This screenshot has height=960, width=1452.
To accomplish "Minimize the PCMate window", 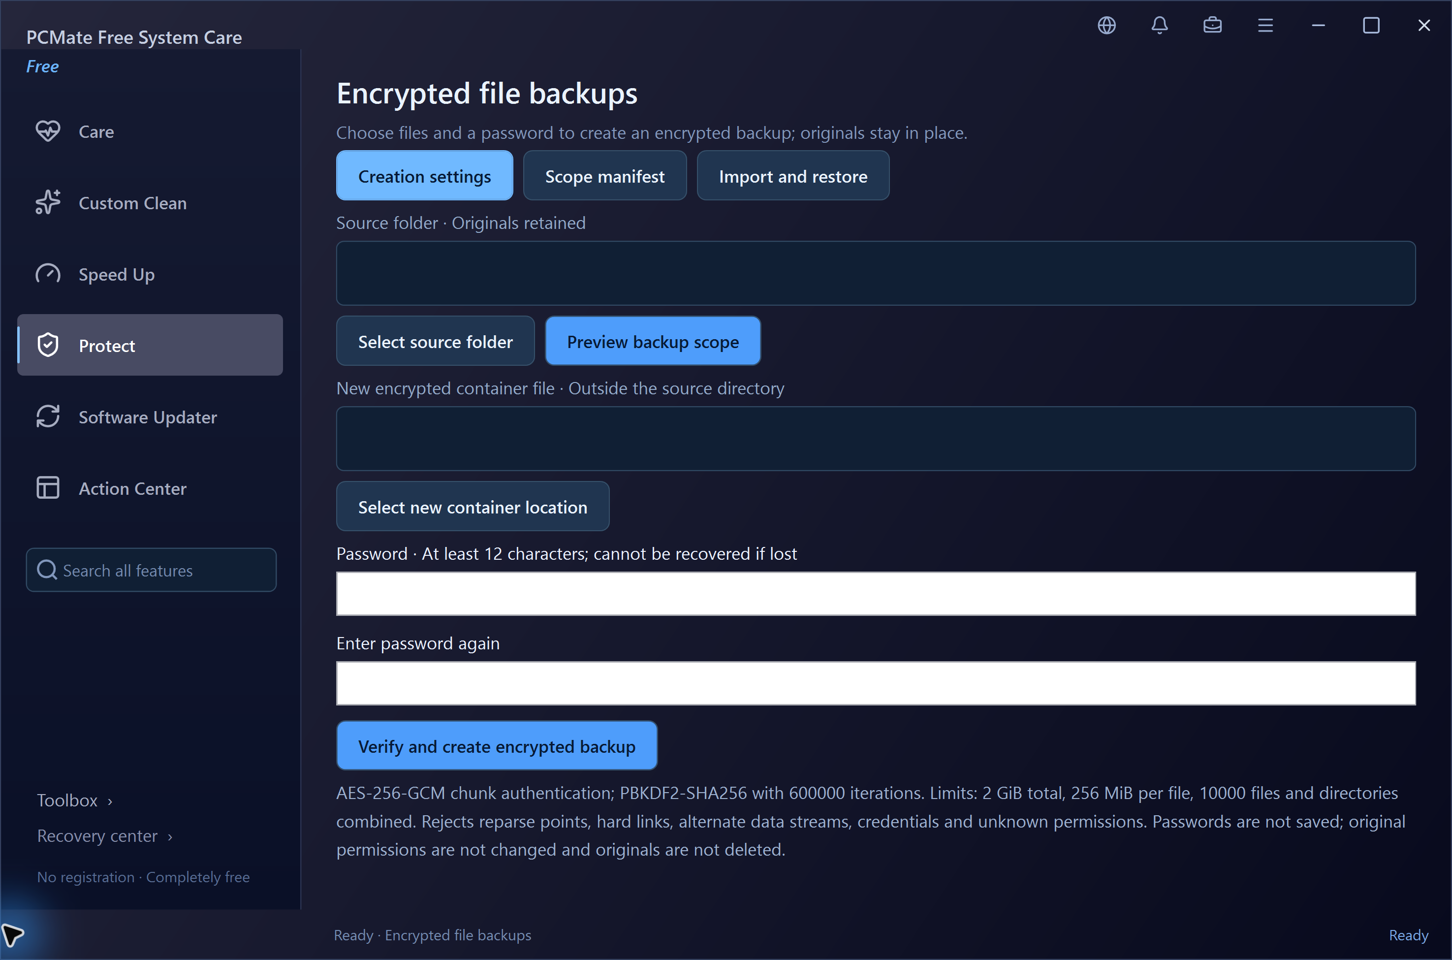I will [1318, 25].
